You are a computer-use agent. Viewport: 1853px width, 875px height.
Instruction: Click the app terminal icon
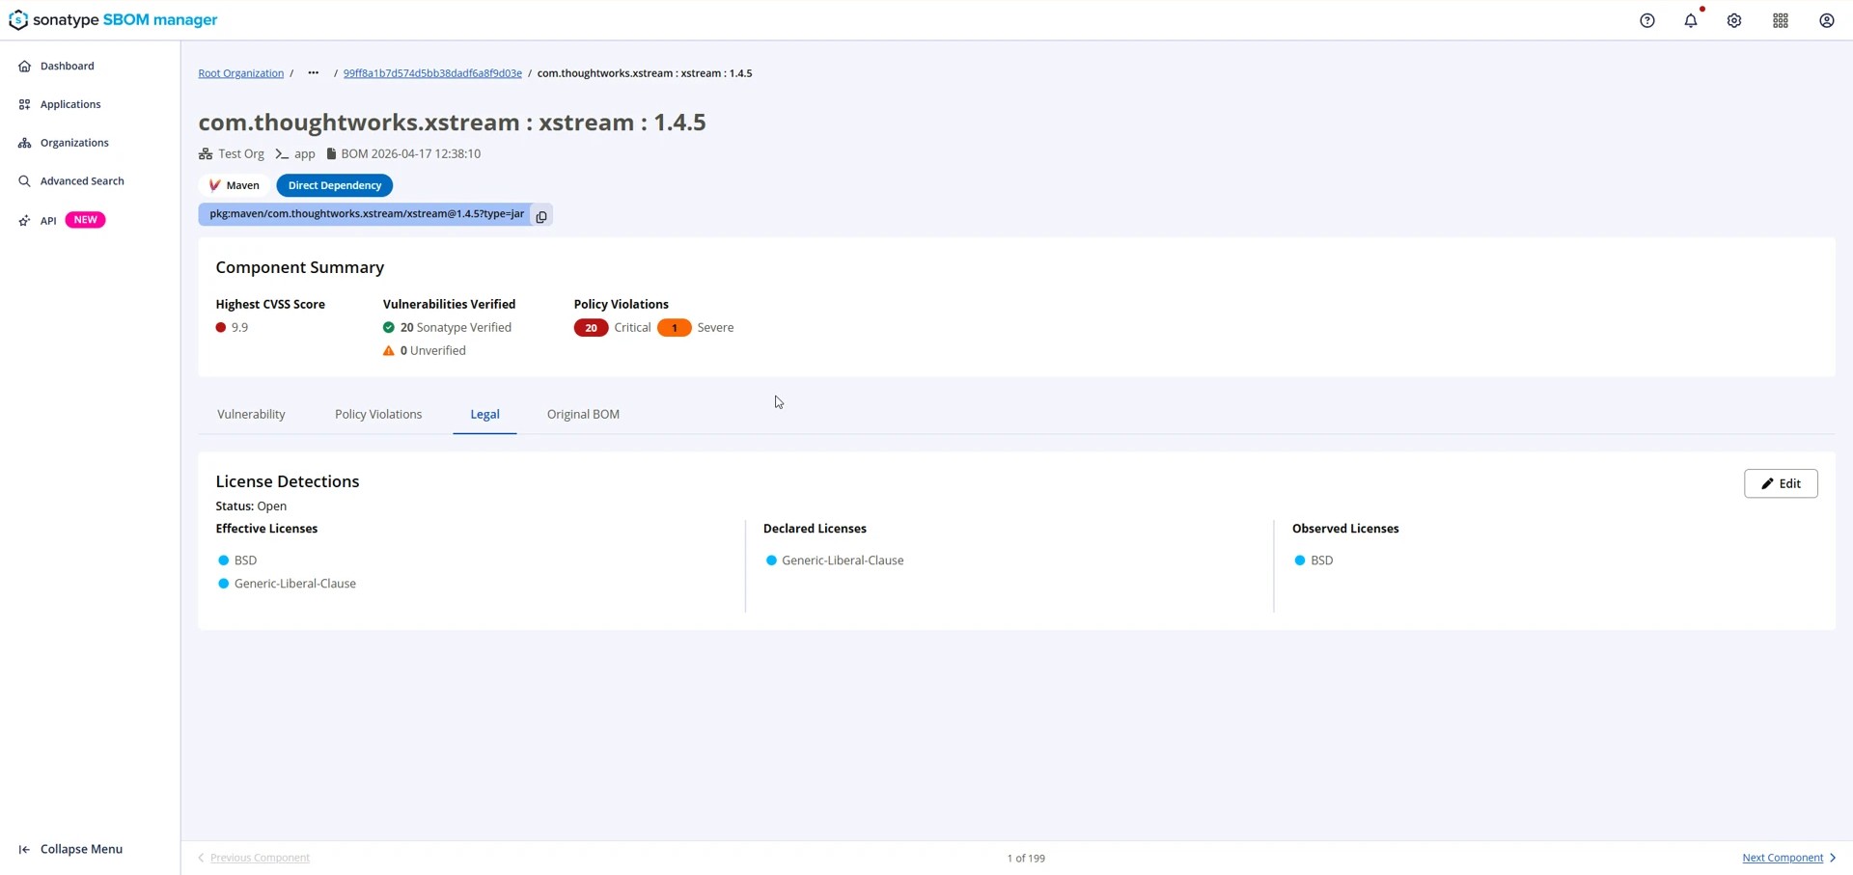282,153
